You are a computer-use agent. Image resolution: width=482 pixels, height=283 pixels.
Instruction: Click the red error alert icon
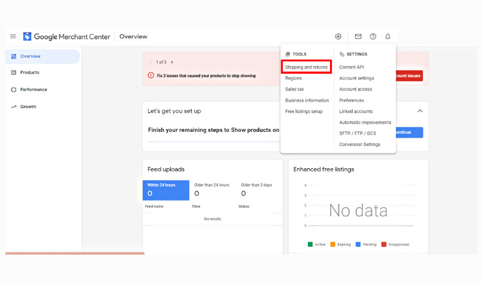[x=151, y=75]
